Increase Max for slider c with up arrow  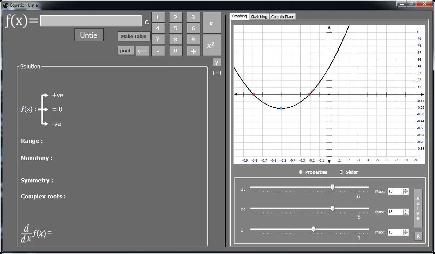pos(406,231)
